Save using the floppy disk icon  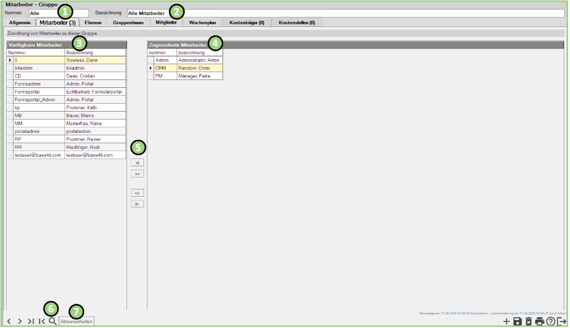pos(517,321)
